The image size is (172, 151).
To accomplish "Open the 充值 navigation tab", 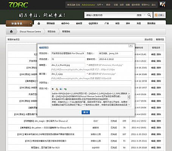I will [x=139, y=23].
